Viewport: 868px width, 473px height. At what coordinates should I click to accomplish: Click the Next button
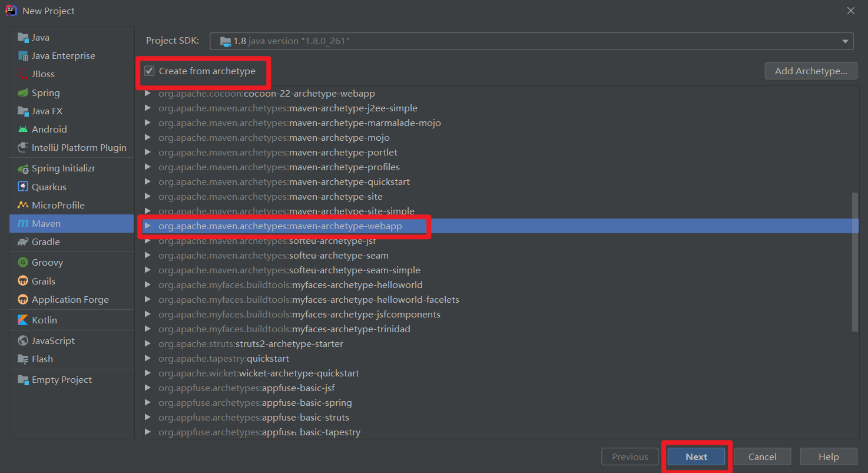[x=697, y=457]
